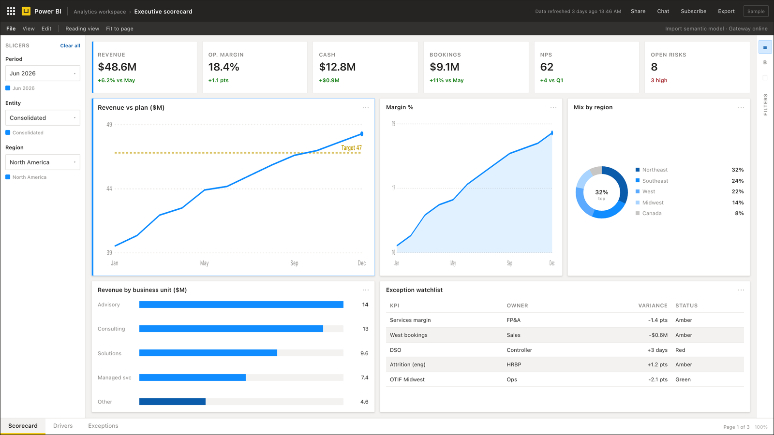Toggle the filters pane list icon

coord(765,47)
